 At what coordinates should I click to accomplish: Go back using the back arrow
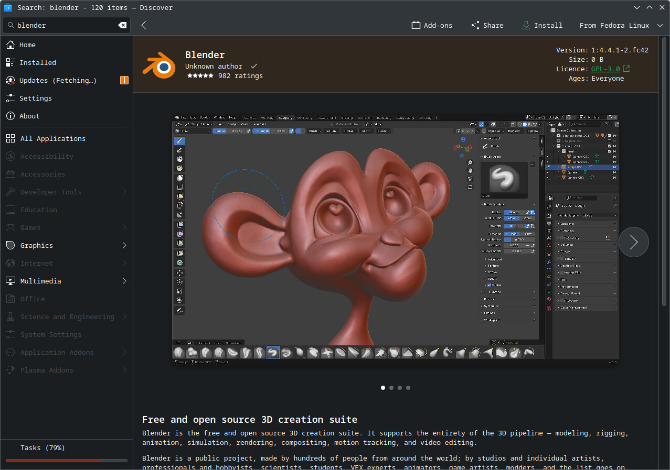[x=144, y=25]
